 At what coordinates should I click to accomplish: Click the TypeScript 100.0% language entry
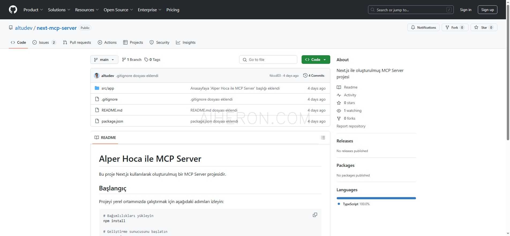click(354, 204)
